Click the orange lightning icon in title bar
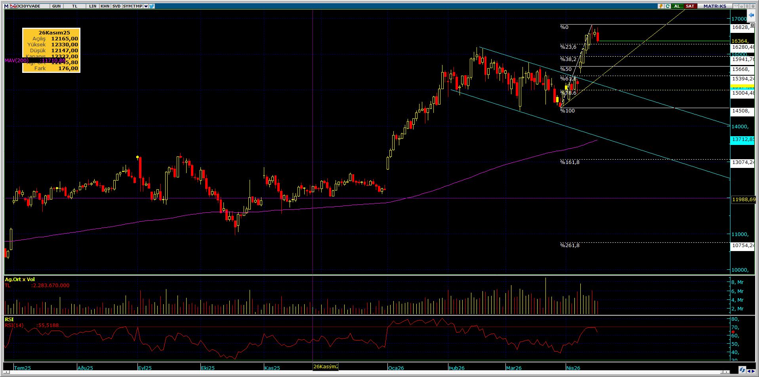Image resolution: width=759 pixels, height=377 pixels. 661,6
